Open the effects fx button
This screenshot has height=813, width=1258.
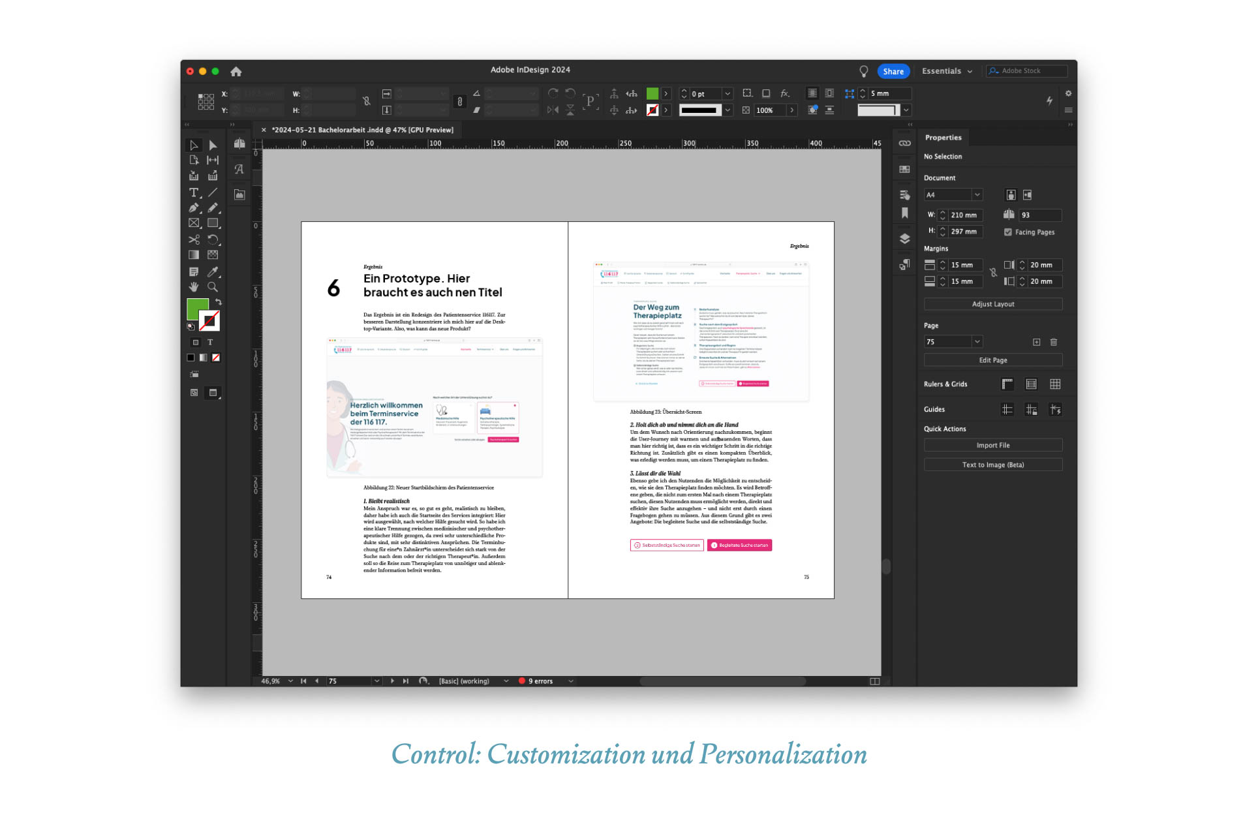point(786,94)
